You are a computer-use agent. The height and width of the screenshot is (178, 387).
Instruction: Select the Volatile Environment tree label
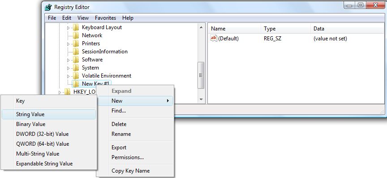(107, 76)
